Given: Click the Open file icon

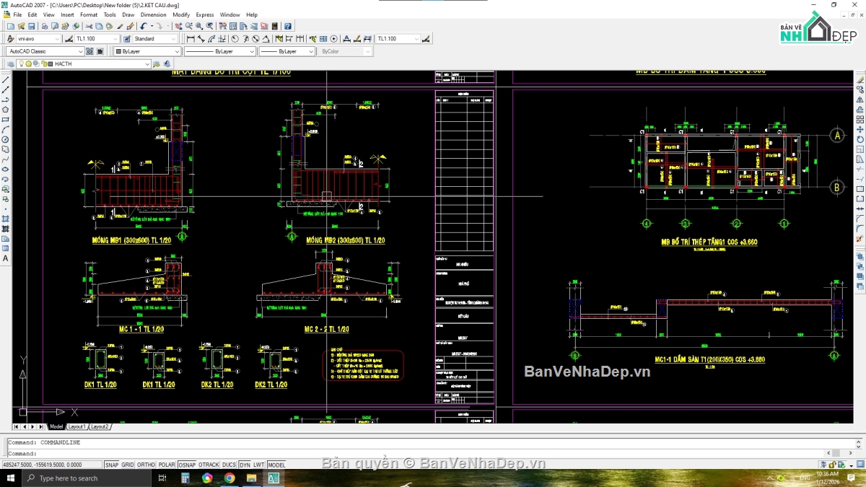Looking at the screenshot, I should 21,26.
